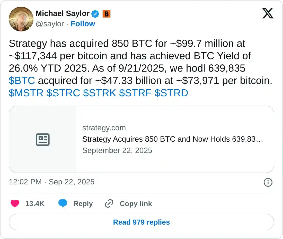Open the strategy.com article card title
283x239 pixels.
coord(172,139)
